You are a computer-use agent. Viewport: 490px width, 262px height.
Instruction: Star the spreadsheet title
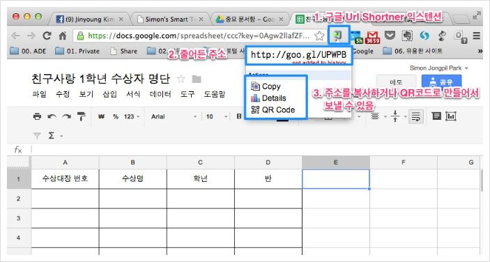[181, 79]
